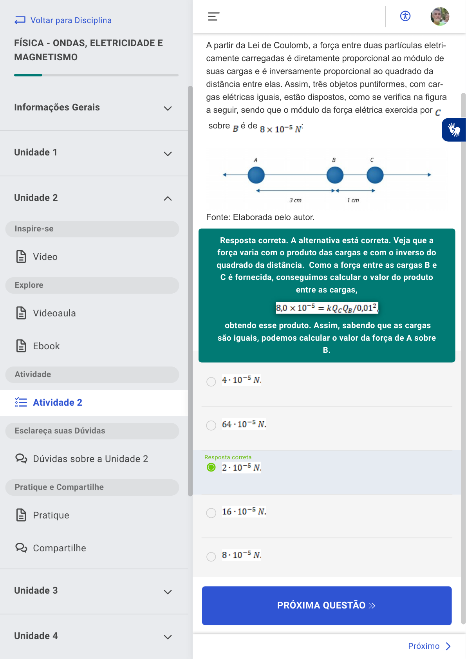Open the user profile avatar

pos(440,16)
